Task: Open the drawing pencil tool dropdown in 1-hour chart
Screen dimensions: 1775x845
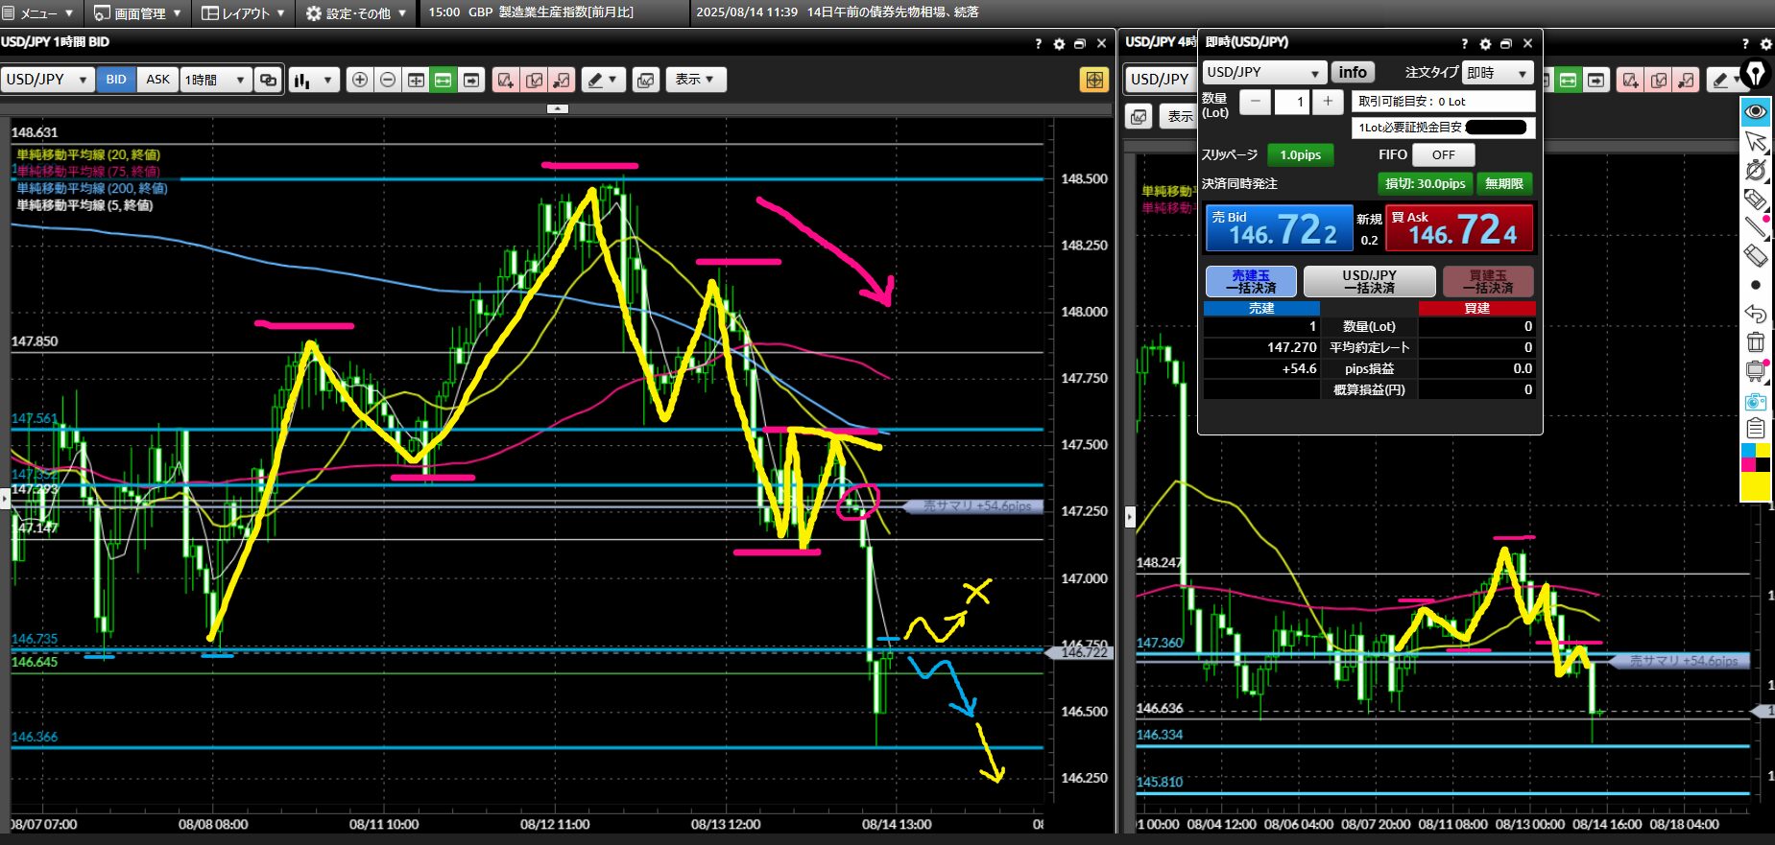Action: pyautogui.click(x=604, y=80)
